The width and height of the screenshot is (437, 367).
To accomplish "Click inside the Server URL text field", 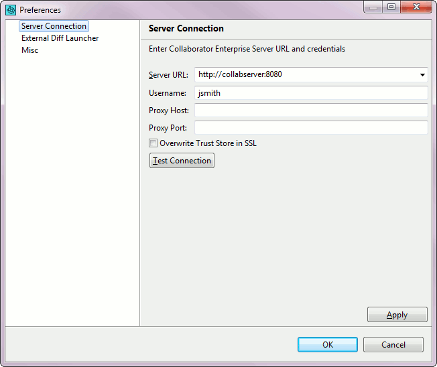I will (306, 75).
